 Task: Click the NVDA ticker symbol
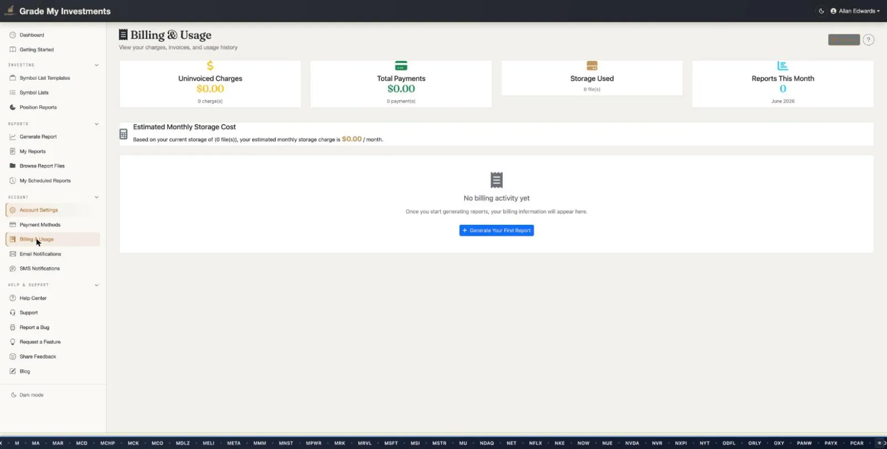pos(632,443)
